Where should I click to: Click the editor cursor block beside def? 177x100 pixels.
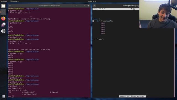point(93,21)
